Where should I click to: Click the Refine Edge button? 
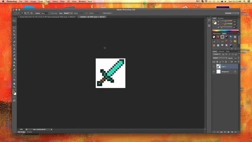pos(107,13)
